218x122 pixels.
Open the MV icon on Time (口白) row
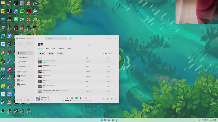53,85
